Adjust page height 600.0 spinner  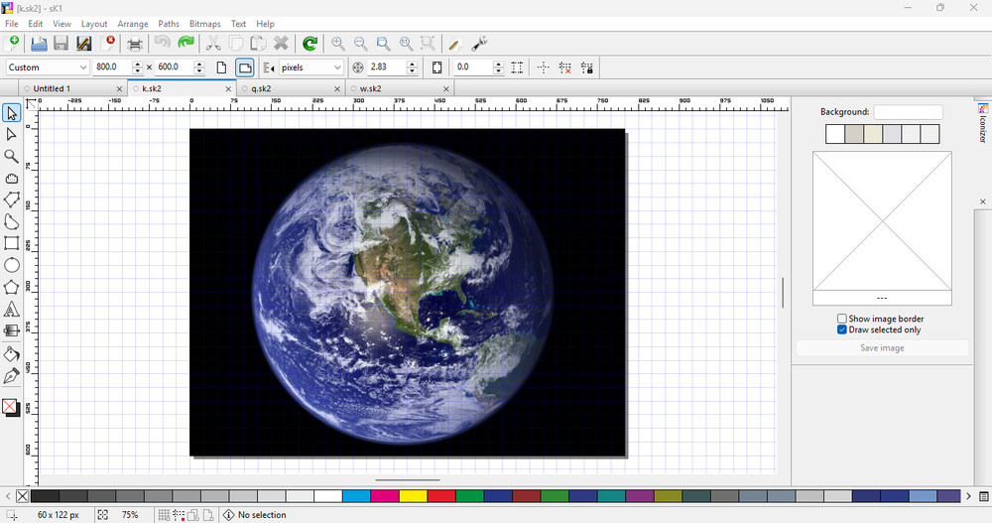click(199, 67)
